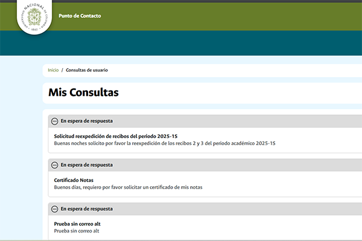
Task: Click the lighter Prueba sin correo alt description text
Action: pyautogui.click(x=77, y=231)
